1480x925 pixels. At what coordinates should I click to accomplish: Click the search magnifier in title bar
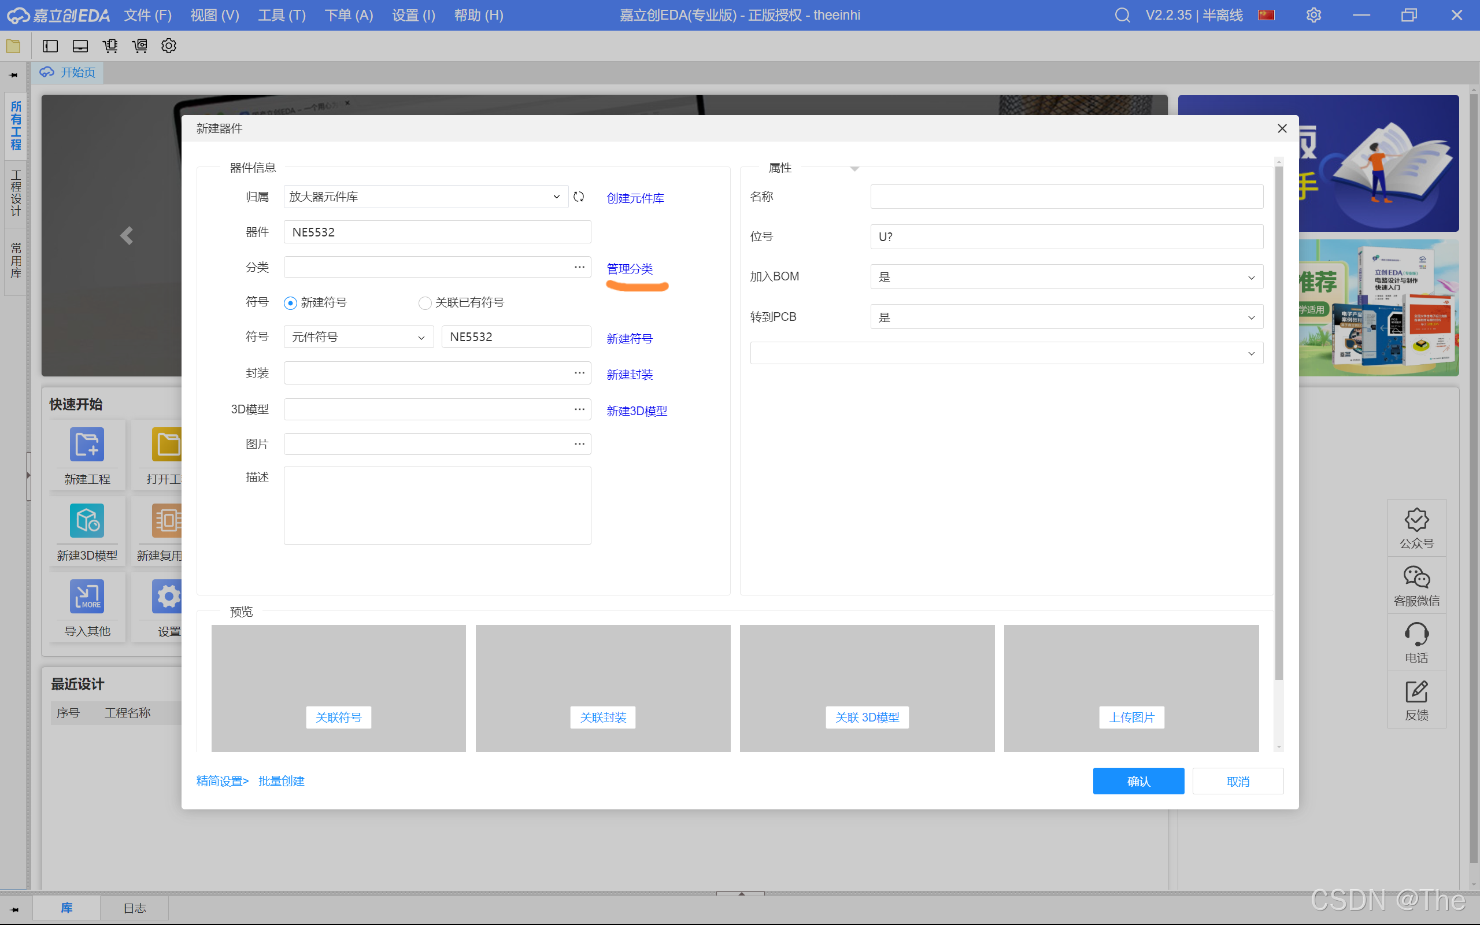[1122, 14]
